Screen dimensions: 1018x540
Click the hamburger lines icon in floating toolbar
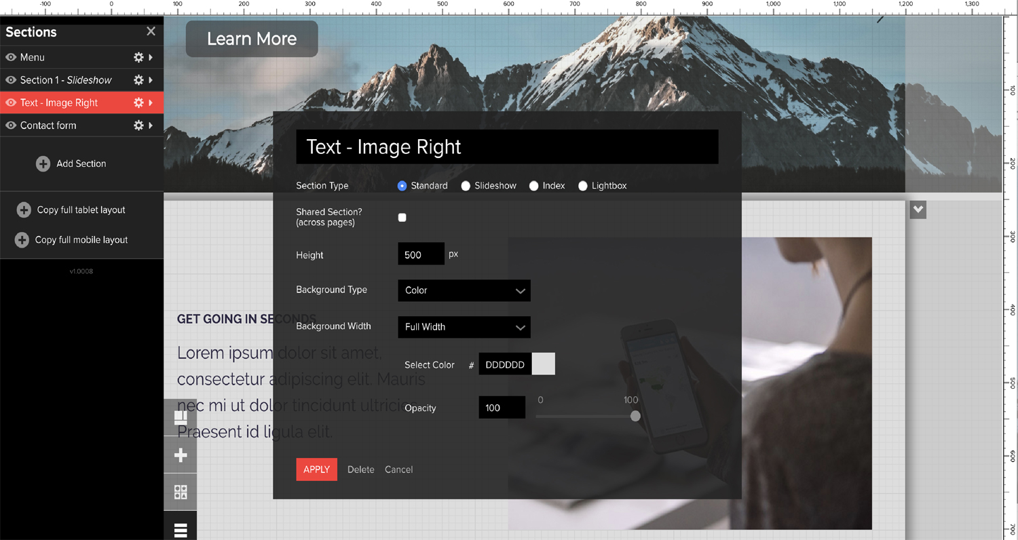click(x=181, y=530)
